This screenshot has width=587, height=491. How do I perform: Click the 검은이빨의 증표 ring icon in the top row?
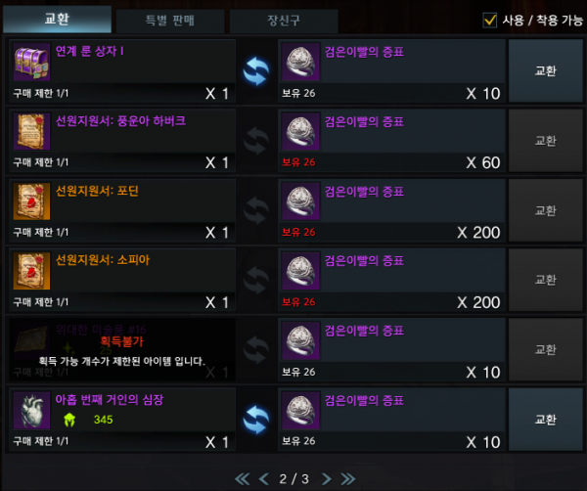300,62
